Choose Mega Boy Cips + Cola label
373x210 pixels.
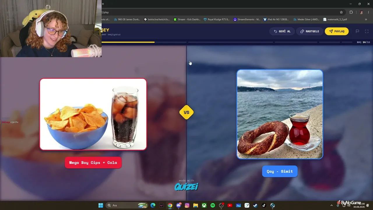[93, 162]
